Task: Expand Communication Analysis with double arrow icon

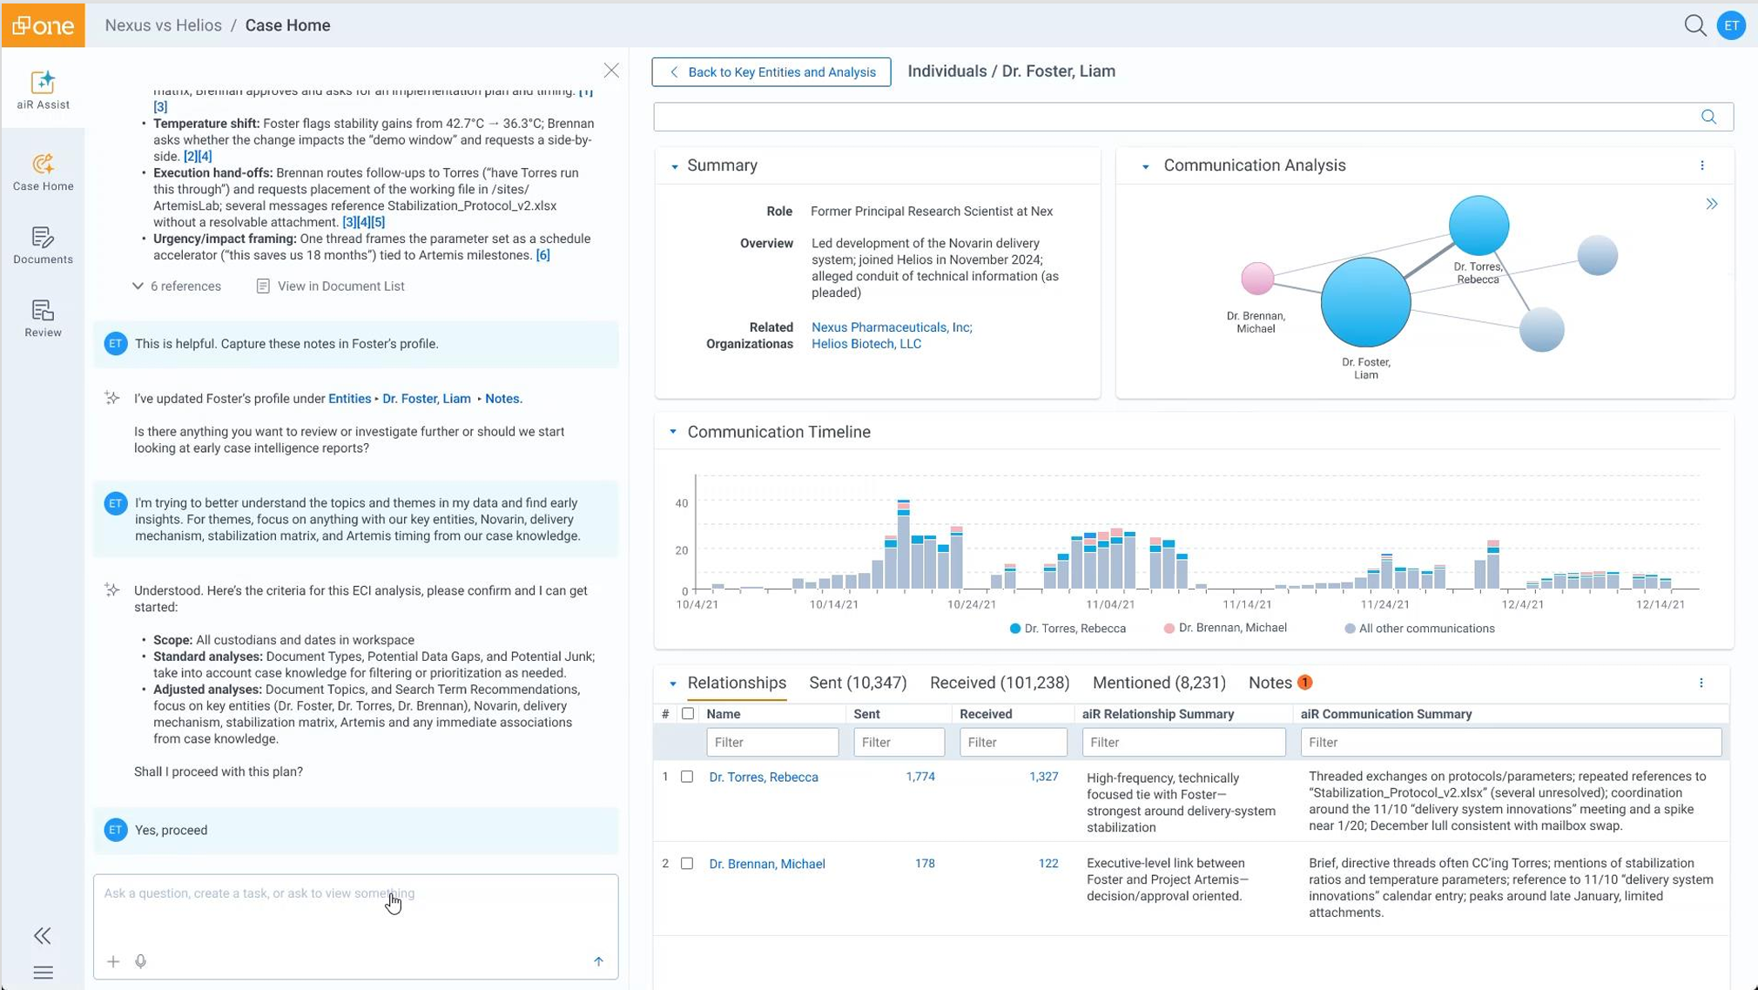Action: pyautogui.click(x=1711, y=204)
